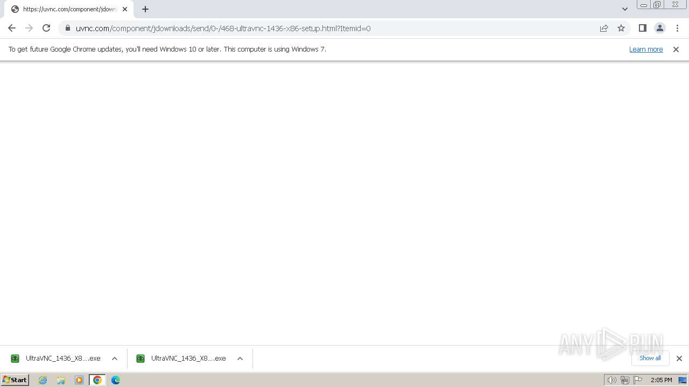Launch Microsoft Edge from taskbar
689x387 pixels.
(116, 380)
